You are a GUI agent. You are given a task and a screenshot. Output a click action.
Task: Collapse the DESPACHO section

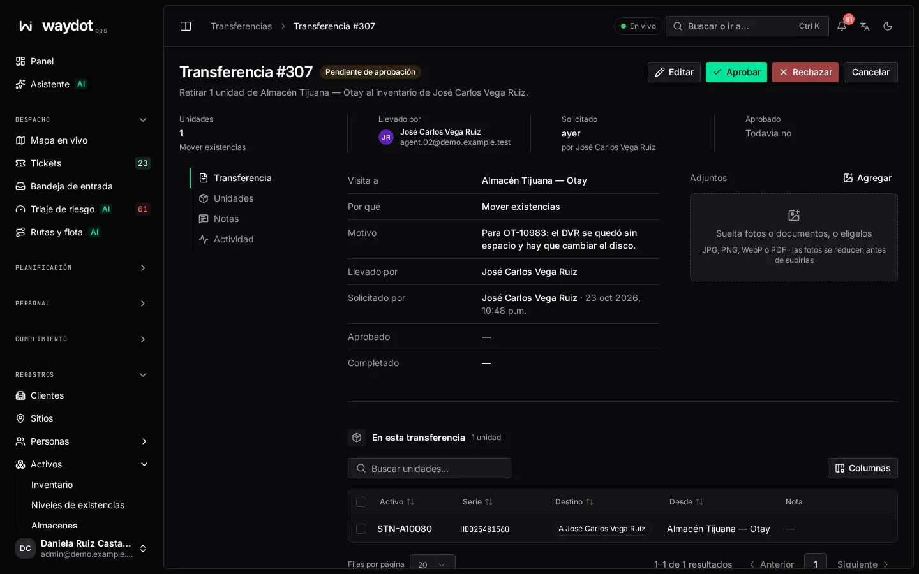pos(82,120)
